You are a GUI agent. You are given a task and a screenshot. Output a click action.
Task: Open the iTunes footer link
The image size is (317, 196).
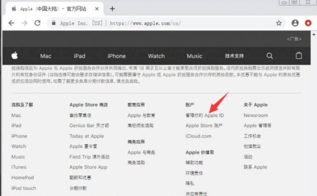coord(19,167)
